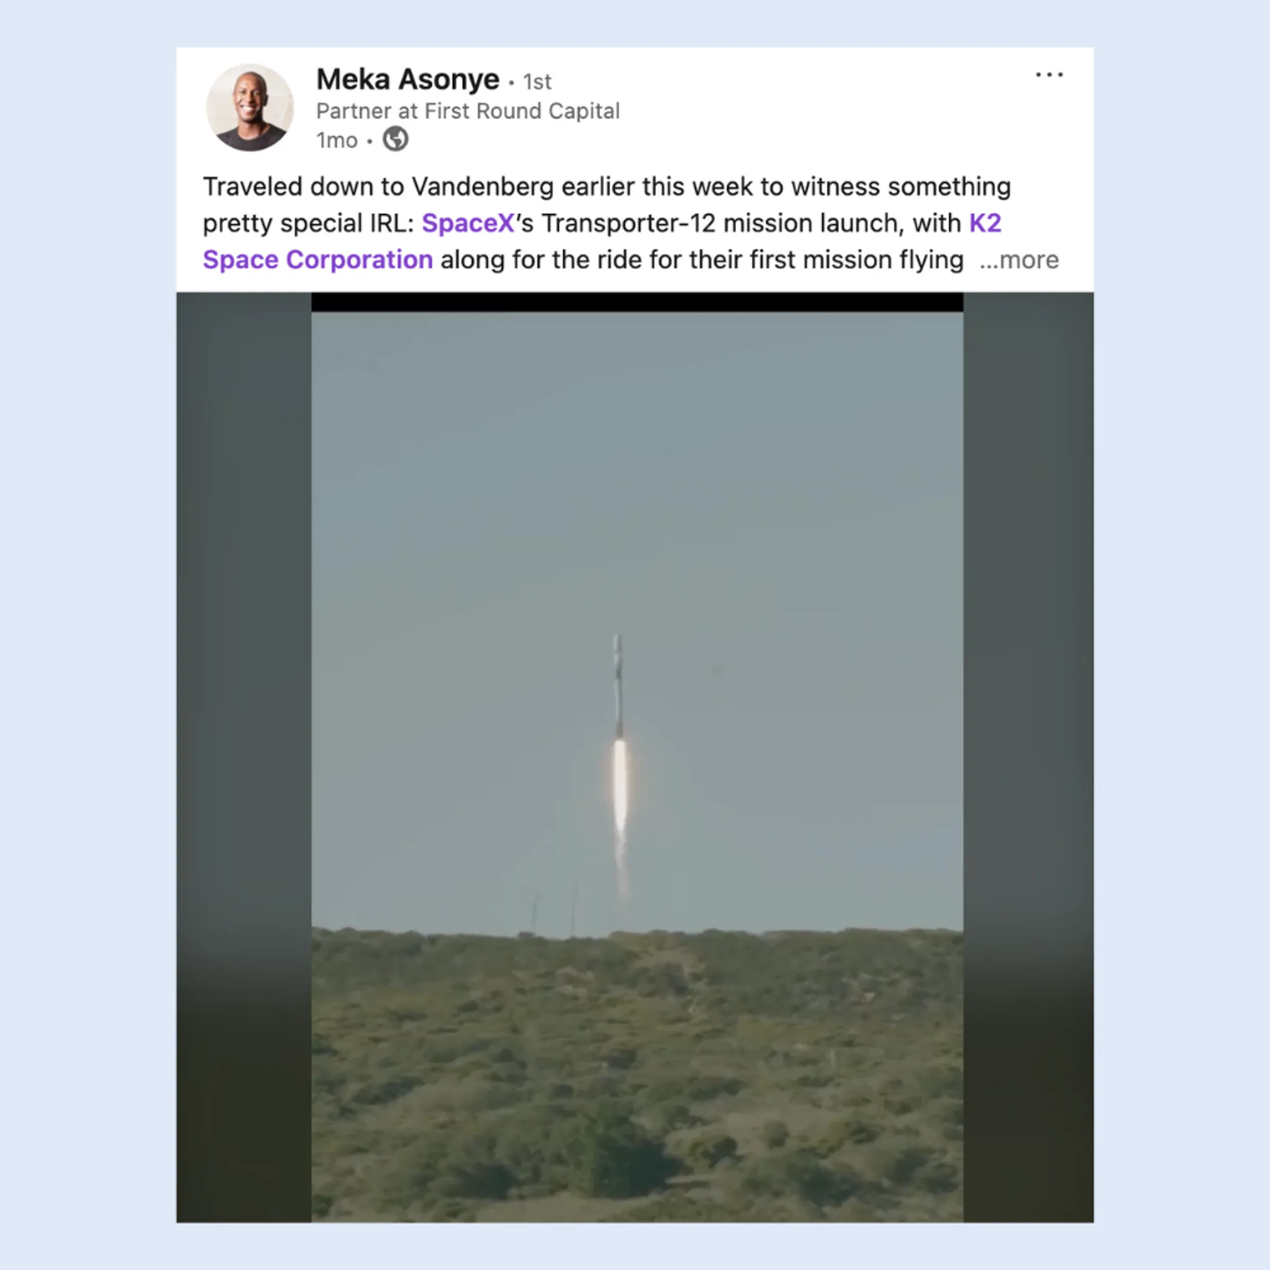Click the Partner at First Round Capital headline
Image resolution: width=1270 pixels, height=1270 pixels.
coord(468,111)
